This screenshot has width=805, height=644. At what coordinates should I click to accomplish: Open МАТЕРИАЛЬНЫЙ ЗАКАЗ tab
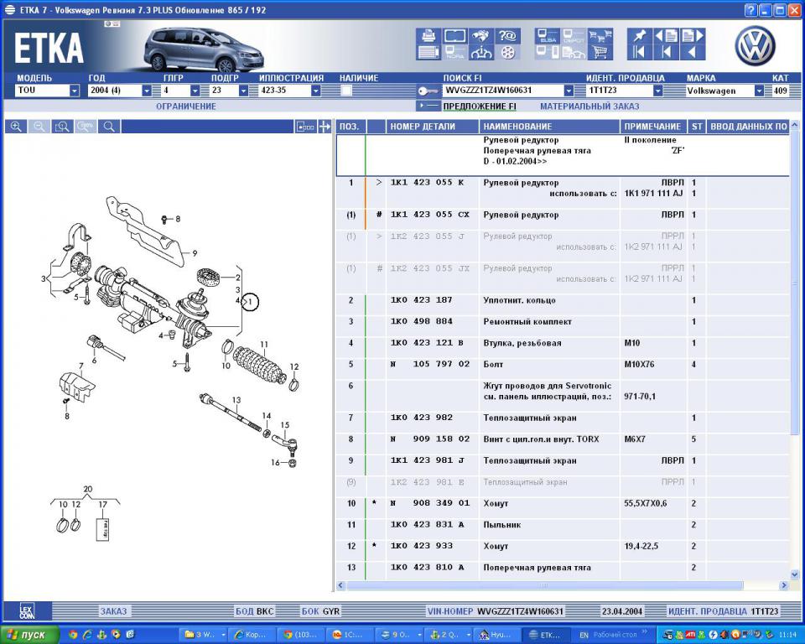click(589, 106)
